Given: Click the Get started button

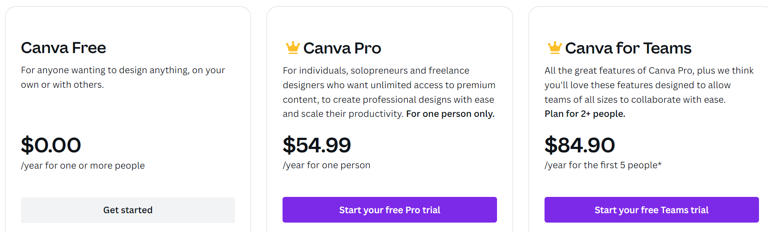Looking at the screenshot, I should (x=128, y=210).
